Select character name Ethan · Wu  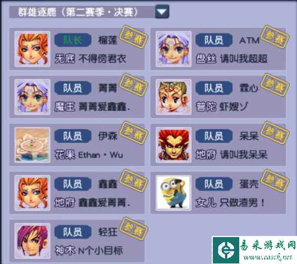pyautogui.click(x=101, y=155)
